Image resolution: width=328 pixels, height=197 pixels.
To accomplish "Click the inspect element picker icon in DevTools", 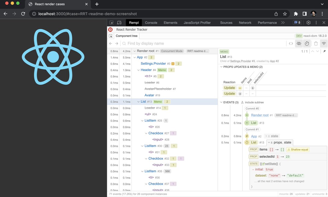I will pyautogui.click(x=112, y=23).
